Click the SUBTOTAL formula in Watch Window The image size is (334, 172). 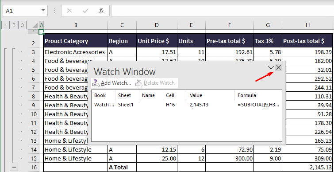(259, 105)
